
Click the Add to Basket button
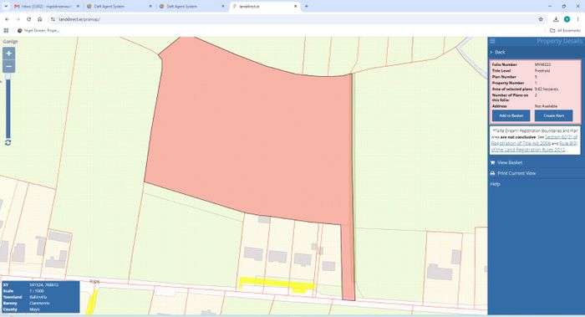pos(511,115)
